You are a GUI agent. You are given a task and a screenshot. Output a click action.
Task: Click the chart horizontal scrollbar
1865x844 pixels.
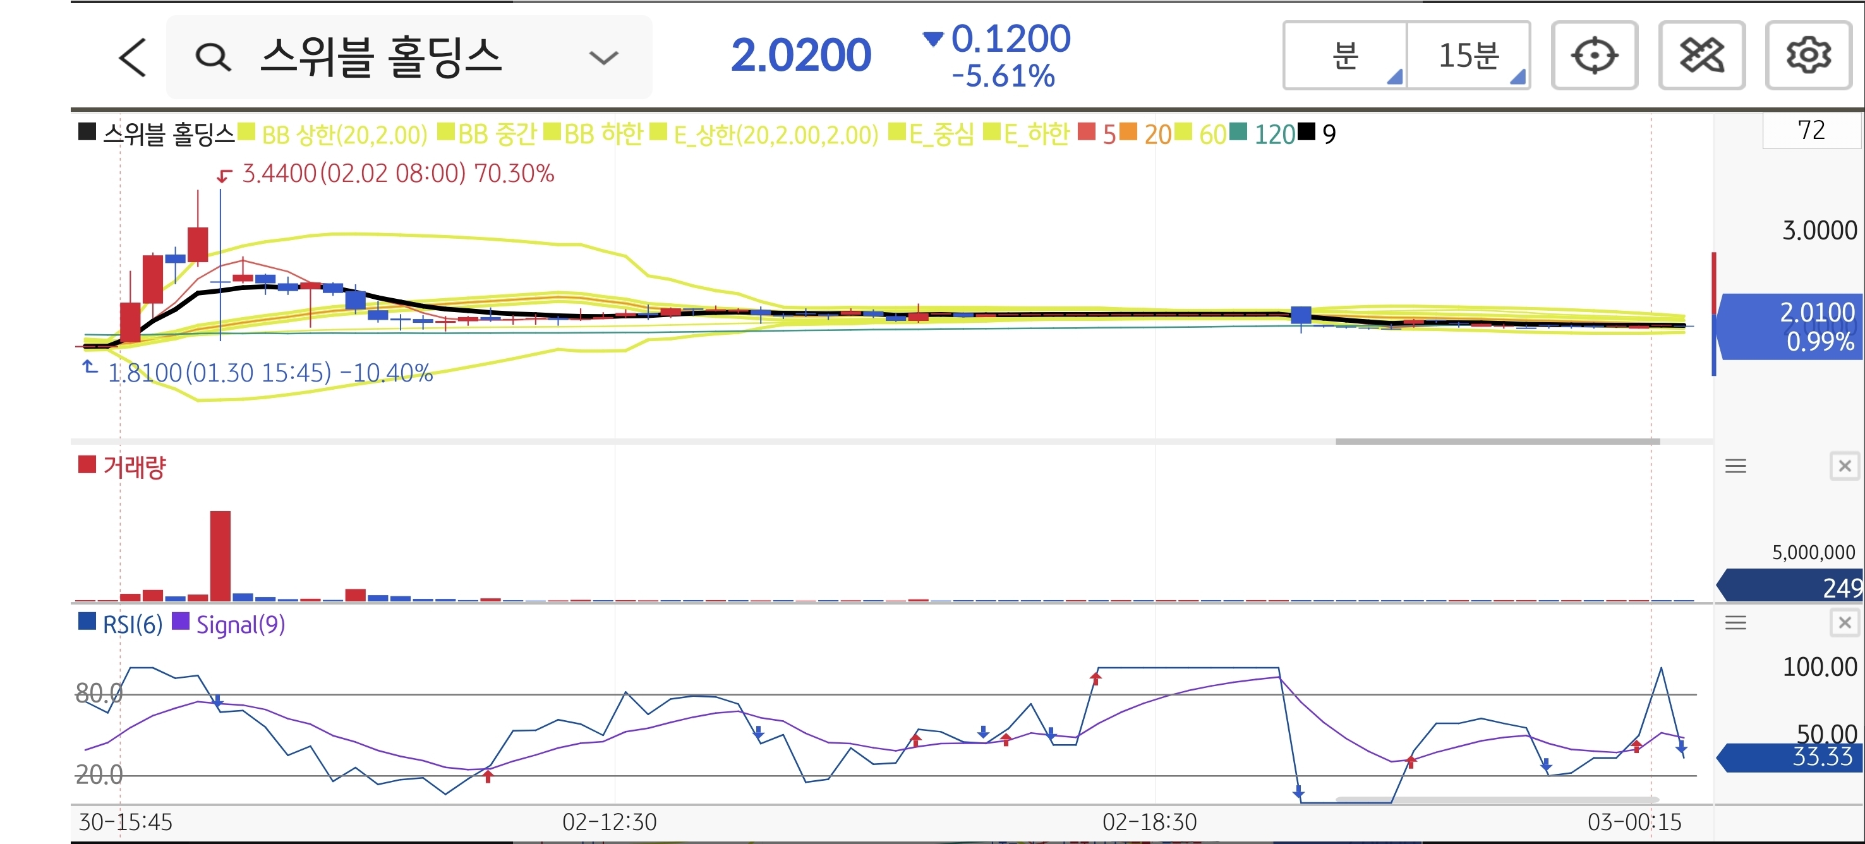click(x=1497, y=441)
